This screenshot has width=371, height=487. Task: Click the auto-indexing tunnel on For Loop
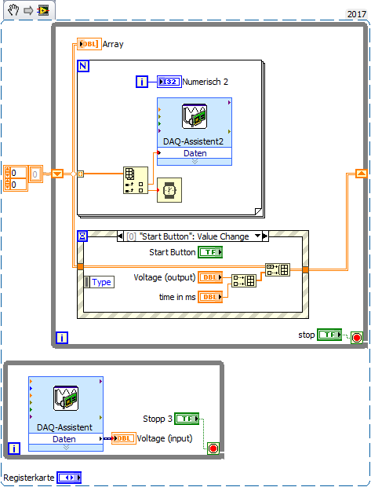tap(80, 174)
